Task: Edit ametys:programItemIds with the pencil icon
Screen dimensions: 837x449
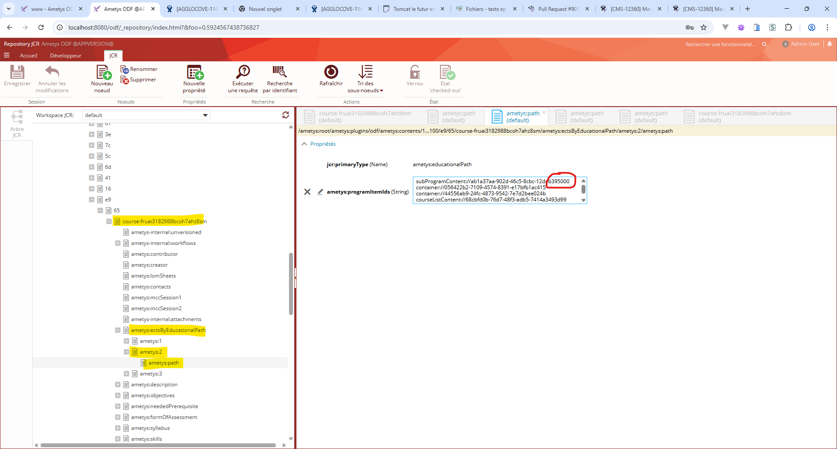Action: tap(320, 192)
